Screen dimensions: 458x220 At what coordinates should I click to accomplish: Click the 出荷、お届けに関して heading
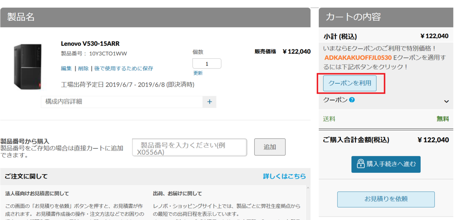[177, 193]
